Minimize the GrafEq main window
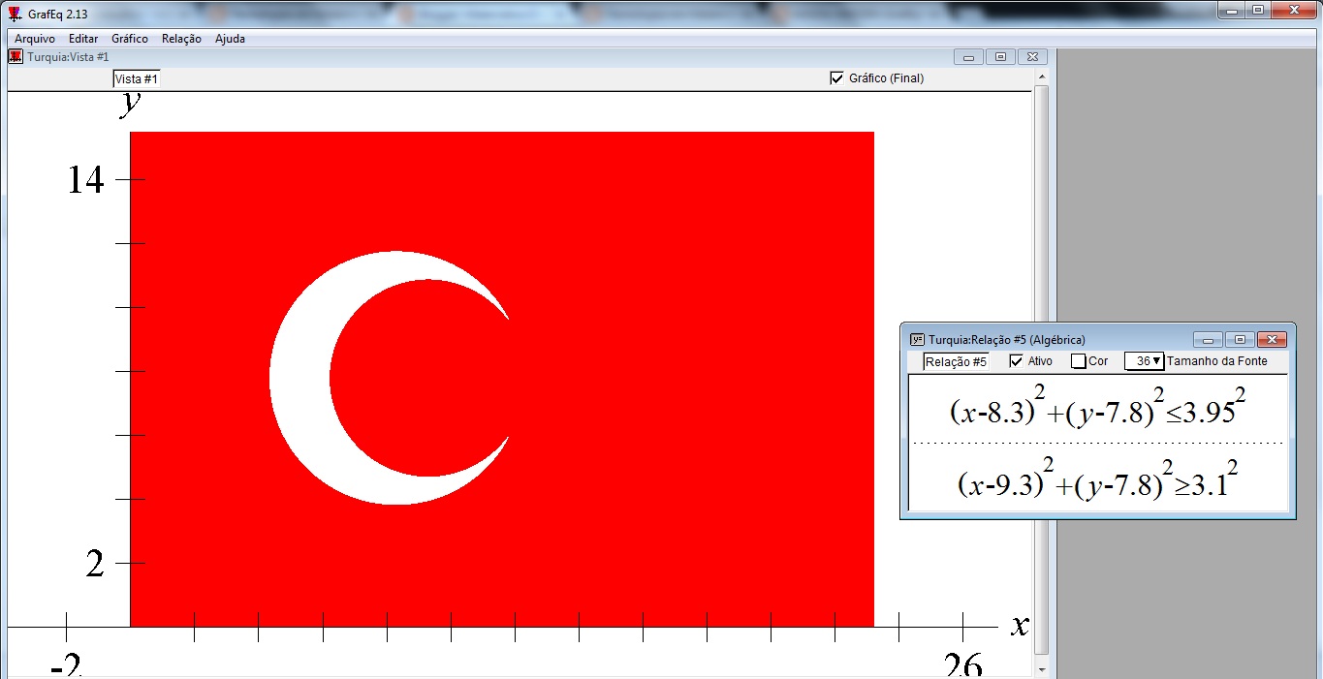 click(1231, 10)
